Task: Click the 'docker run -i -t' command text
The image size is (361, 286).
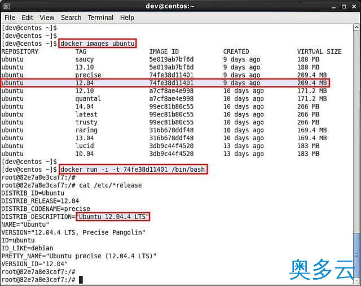Action: 133,170
